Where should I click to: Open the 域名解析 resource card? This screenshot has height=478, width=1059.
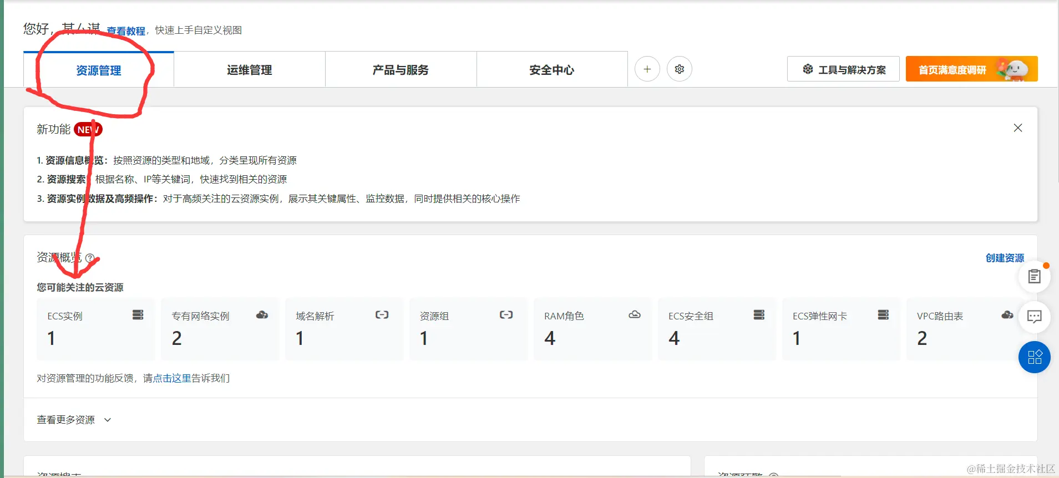point(344,329)
